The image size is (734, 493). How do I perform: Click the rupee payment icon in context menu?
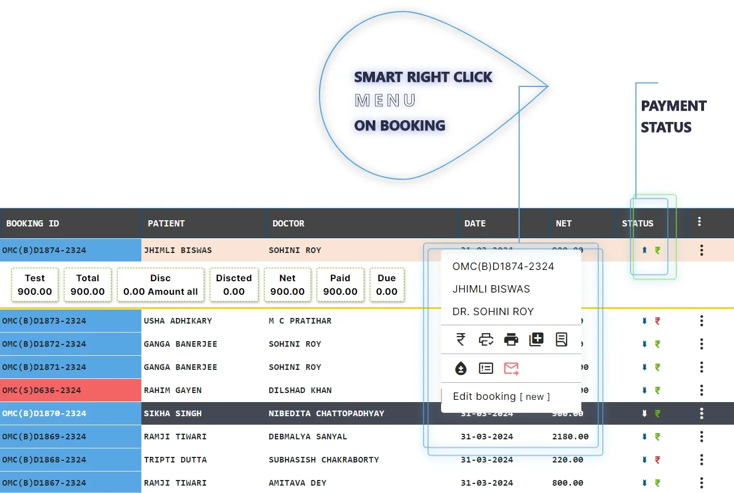[x=461, y=339]
